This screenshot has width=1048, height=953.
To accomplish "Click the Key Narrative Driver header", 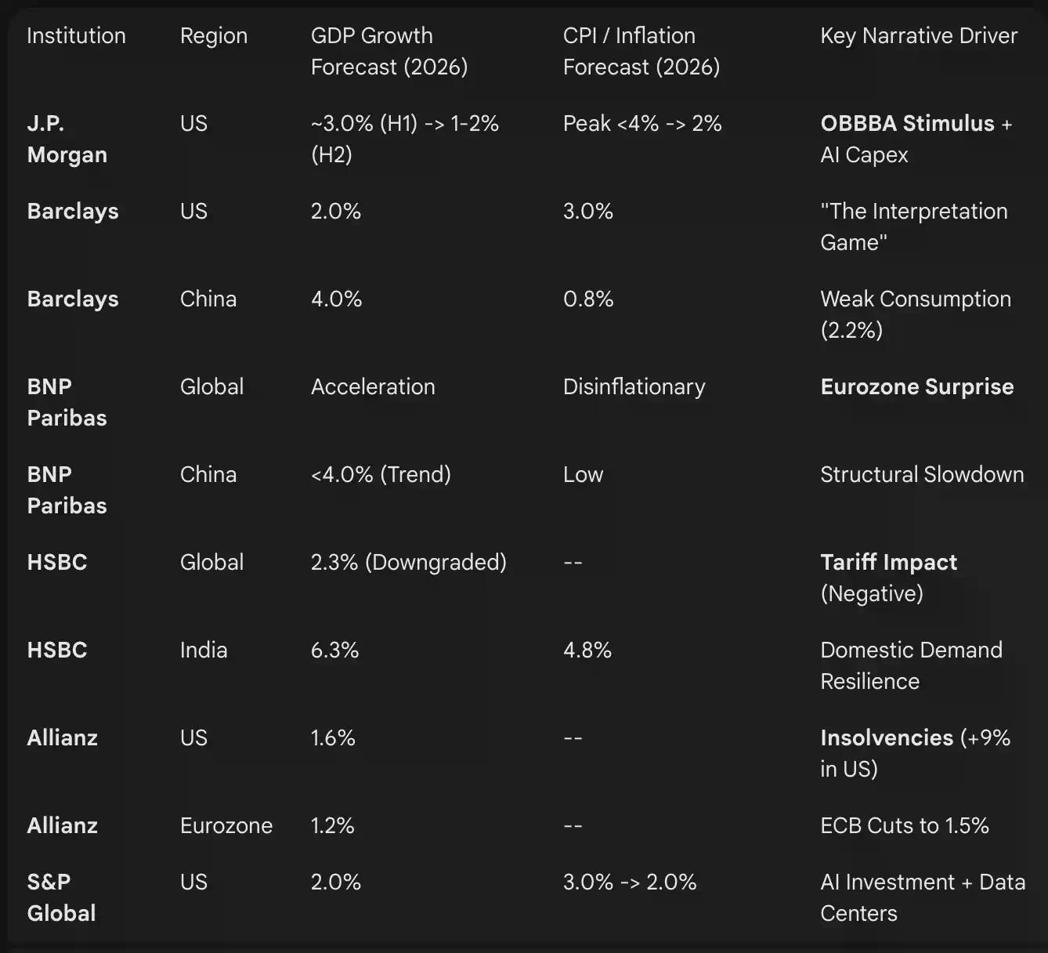I will pos(918,36).
